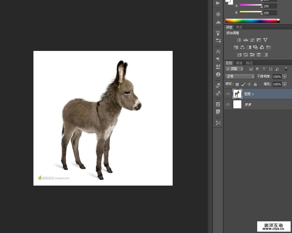Viewport: 292px width, 233px height.
Task: Open the 类型 layer filter dropdown
Action: pos(234,69)
